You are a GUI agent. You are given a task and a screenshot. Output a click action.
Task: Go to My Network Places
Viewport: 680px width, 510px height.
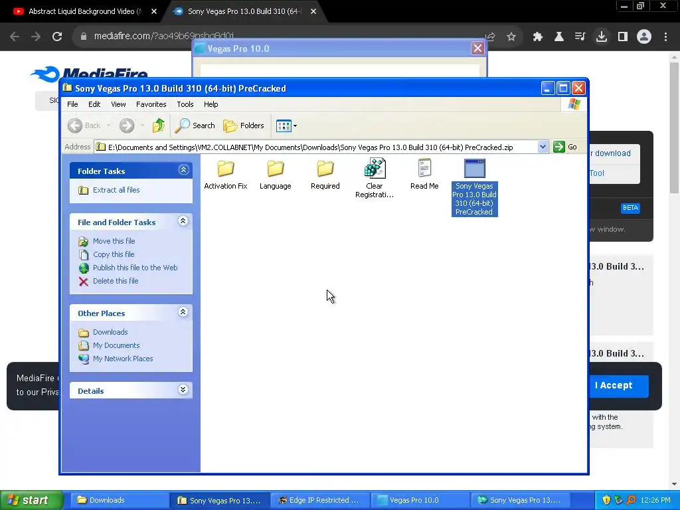tap(116, 359)
